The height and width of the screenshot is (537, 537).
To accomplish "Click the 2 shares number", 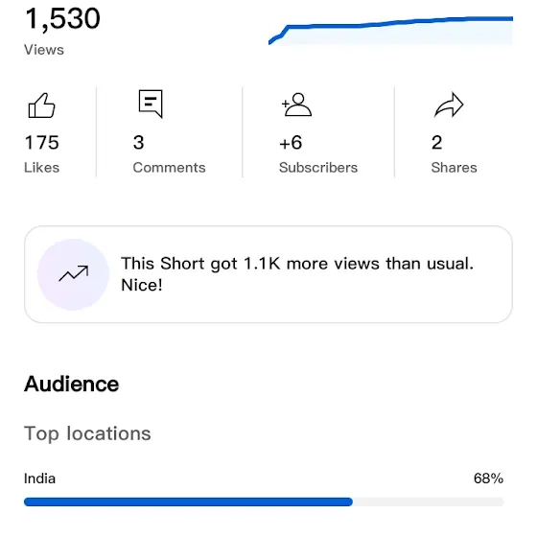I will click(x=437, y=143).
